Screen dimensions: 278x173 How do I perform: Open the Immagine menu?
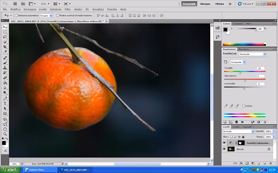30,10
